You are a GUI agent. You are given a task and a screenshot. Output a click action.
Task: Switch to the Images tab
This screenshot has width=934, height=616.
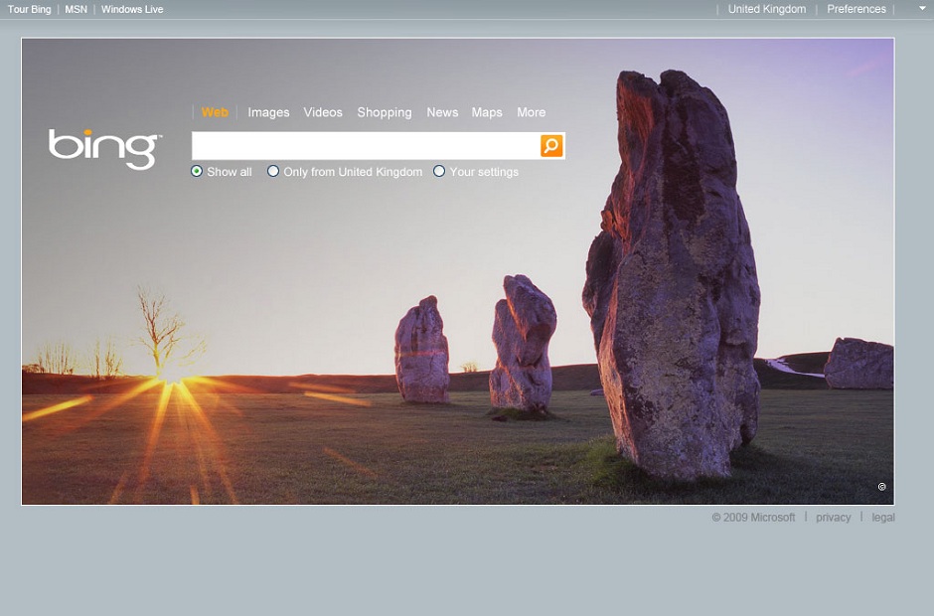click(268, 112)
